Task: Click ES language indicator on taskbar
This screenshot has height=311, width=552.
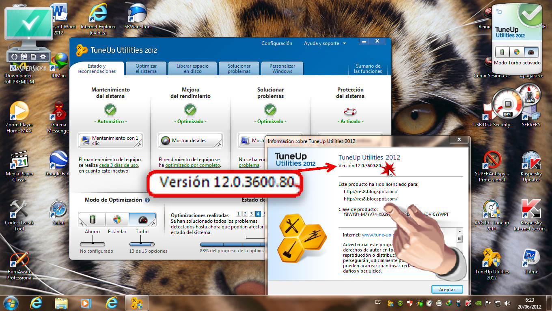Action: click(378, 302)
